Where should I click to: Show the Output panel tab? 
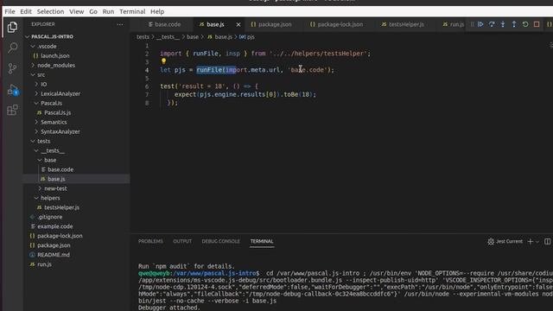pos(182,242)
